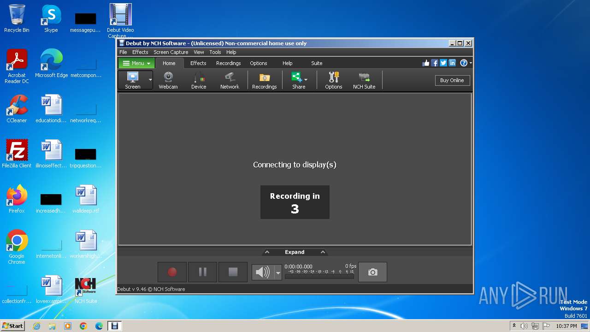The width and height of the screenshot is (590, 332).
Task: Click the Debut v 9.46 status text
Action: coord(151,289)
